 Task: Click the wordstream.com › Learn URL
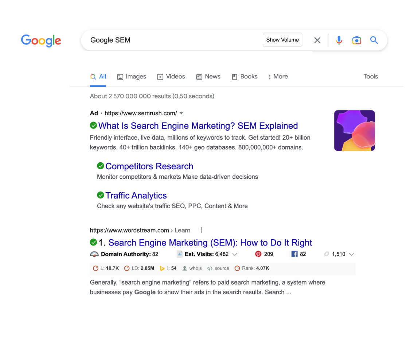coord(140,231)
